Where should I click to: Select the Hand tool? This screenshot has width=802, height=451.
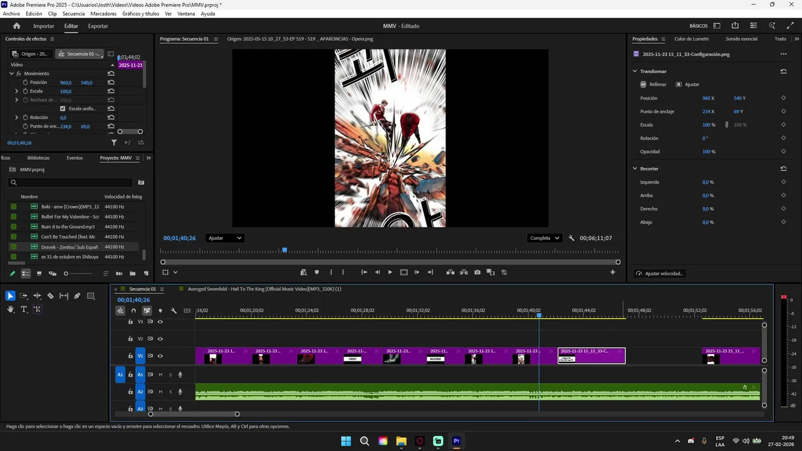[11, 309]
